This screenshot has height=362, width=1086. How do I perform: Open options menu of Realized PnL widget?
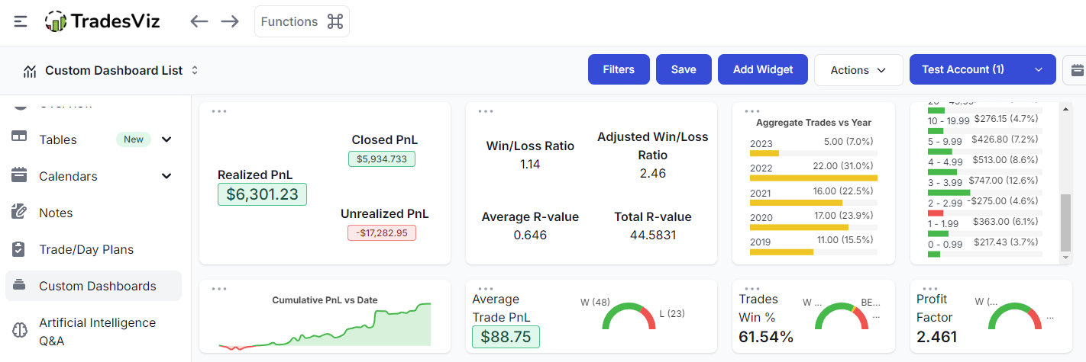219,111
